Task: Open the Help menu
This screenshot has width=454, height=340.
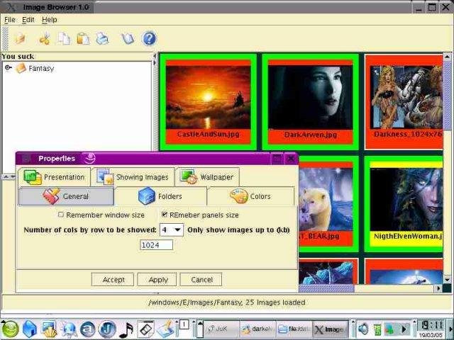Action: click(50, 20)
